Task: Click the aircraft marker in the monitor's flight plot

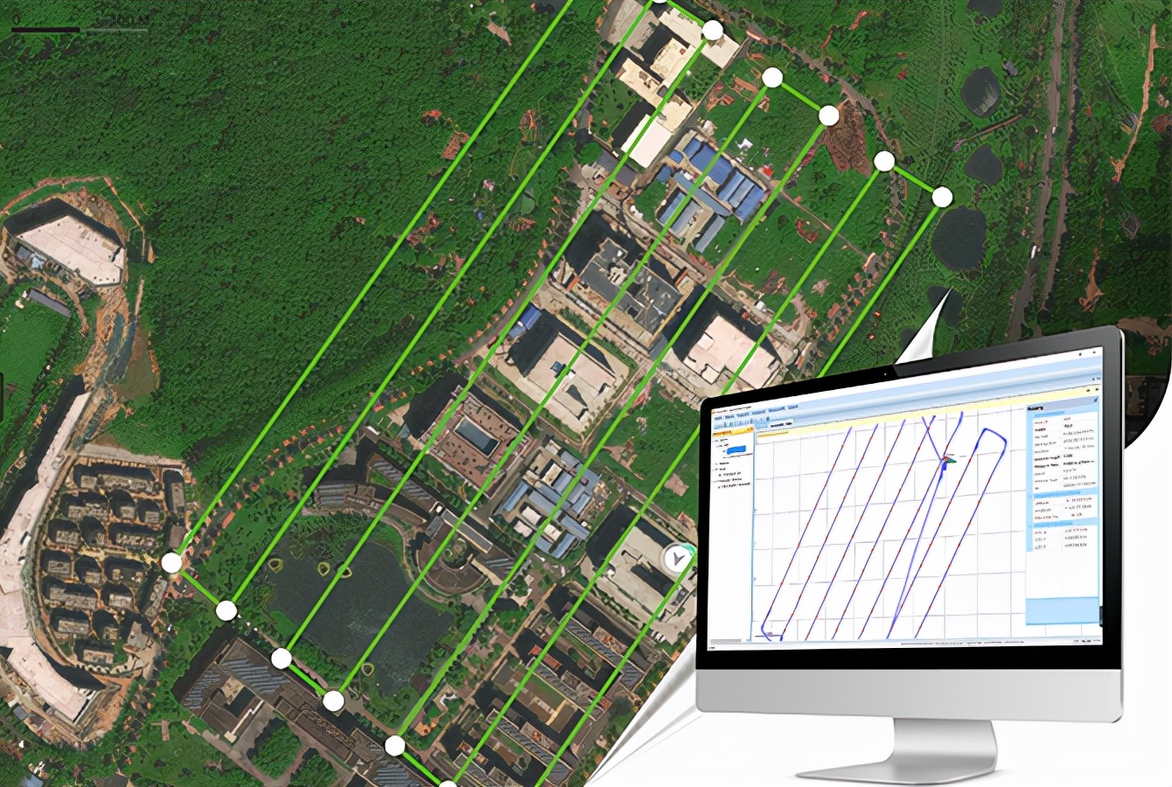Action: (946, 459)
